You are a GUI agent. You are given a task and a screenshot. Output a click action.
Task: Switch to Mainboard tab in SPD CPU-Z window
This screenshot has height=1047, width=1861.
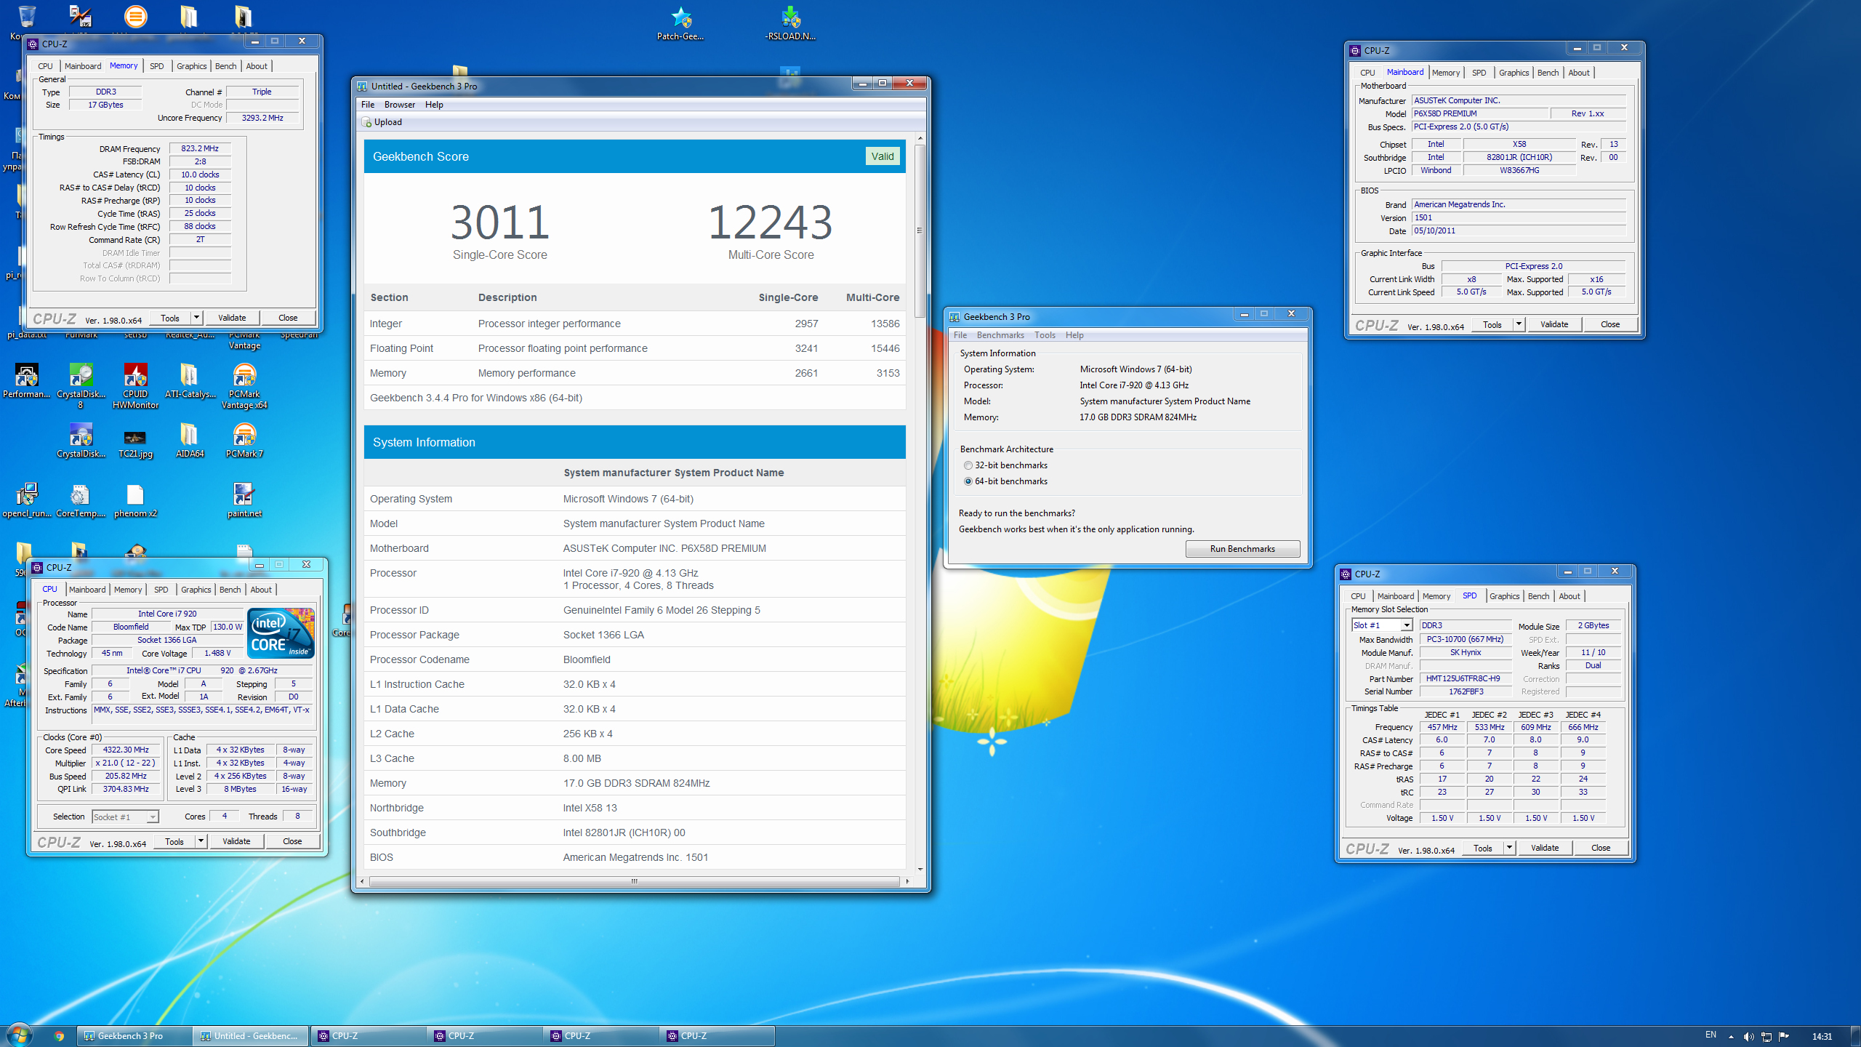1395,596
